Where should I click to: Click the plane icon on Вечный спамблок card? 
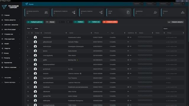(101, 12)
